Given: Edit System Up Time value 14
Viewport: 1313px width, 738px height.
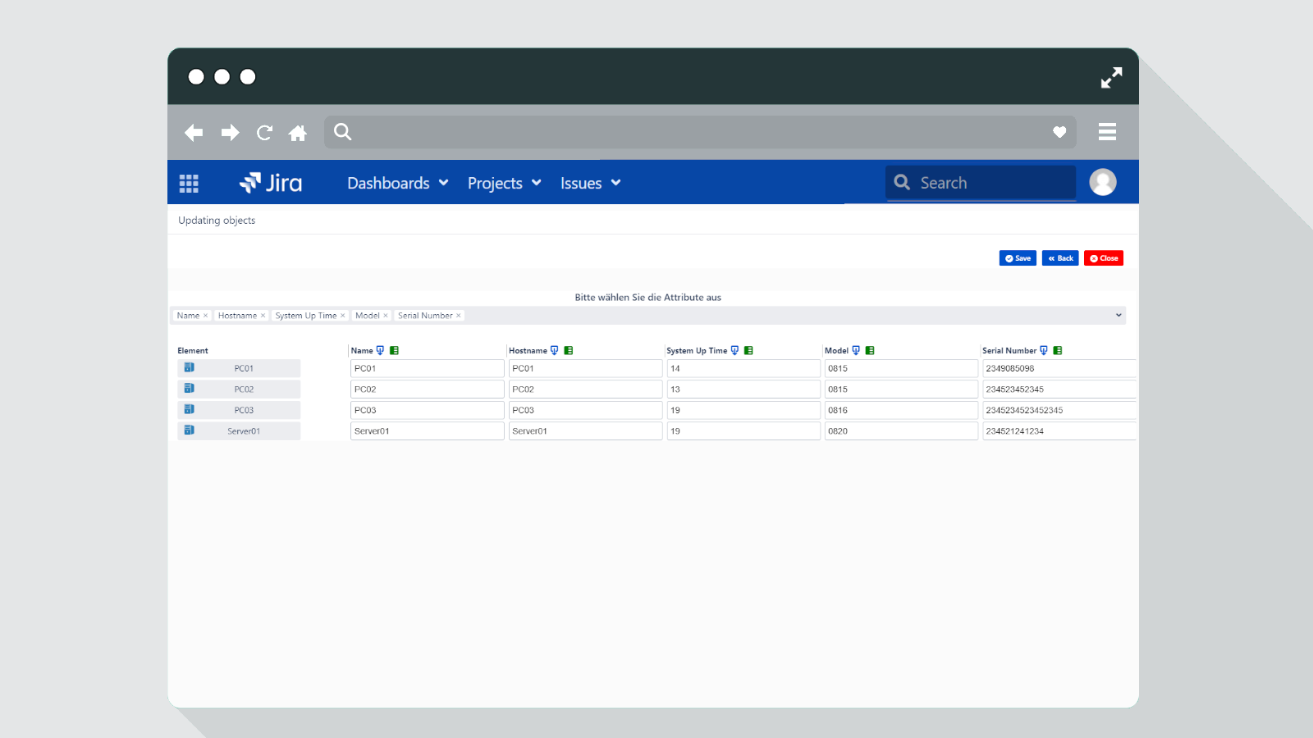Looking at the screenshot, I should point(743,368).
